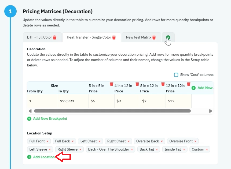Click the table's right scroll arrow
Screen dimensions: 231x169
pos(211,111)
